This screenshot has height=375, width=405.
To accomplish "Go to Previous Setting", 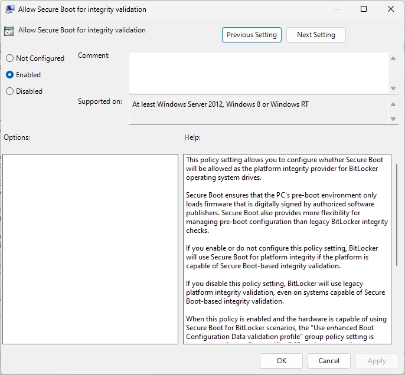I will point(252,35).
